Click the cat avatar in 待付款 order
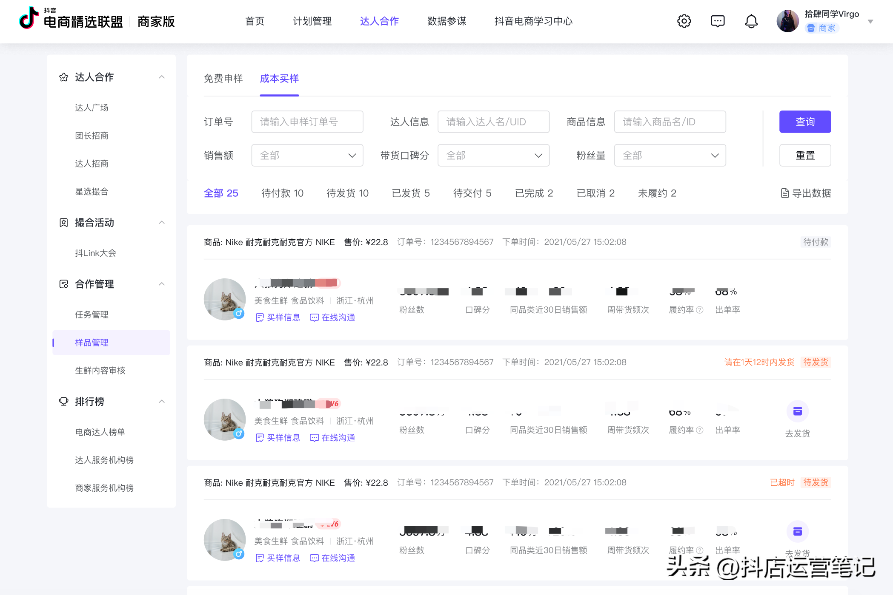 coord(225,299)
